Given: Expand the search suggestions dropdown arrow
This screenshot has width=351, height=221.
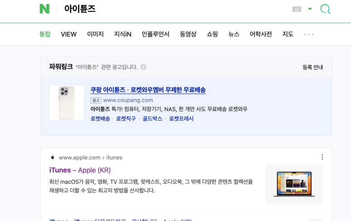Looking at the screenshot, I should click(x=310, y=9).
